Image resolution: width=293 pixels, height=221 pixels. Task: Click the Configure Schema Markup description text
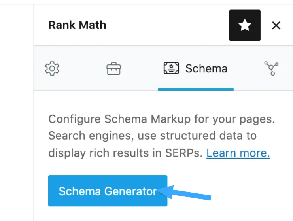pyautogui.click(x=162, y=136)
